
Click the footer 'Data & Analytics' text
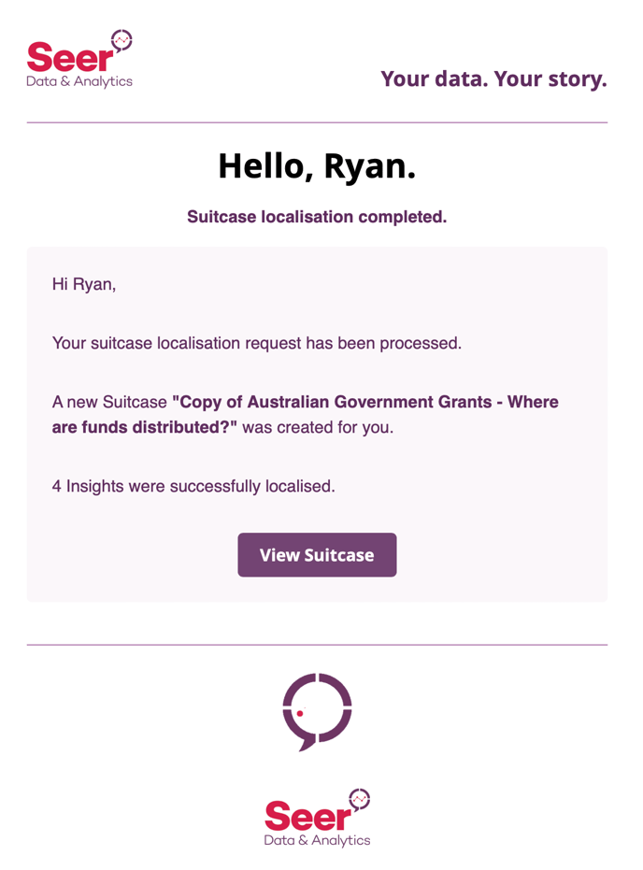(317, 841)
